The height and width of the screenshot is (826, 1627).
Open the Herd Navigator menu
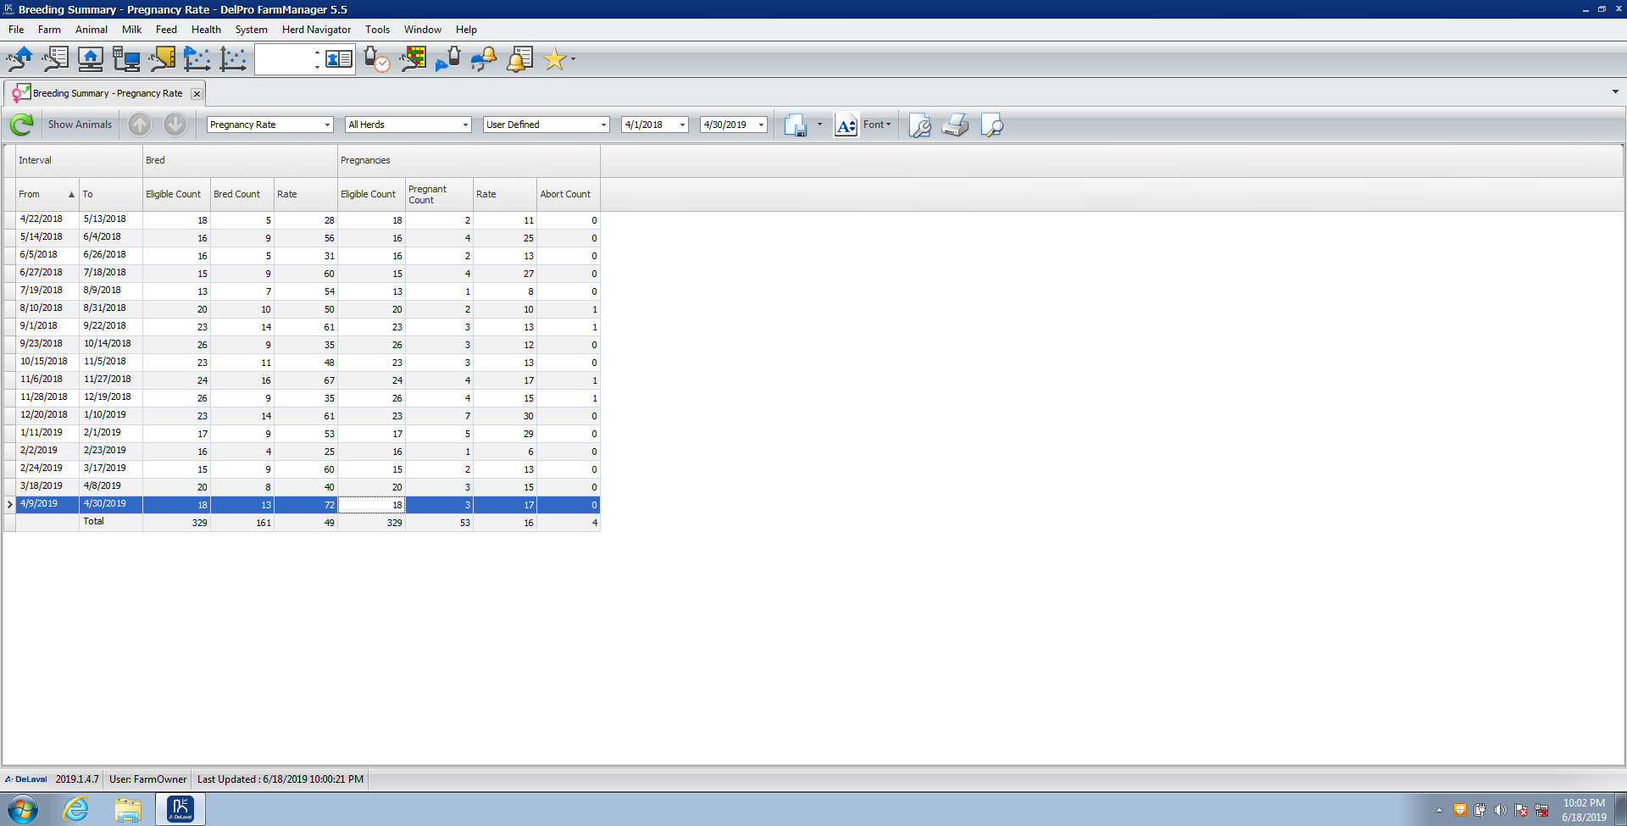pyautogui.click(x=316, y=30)
